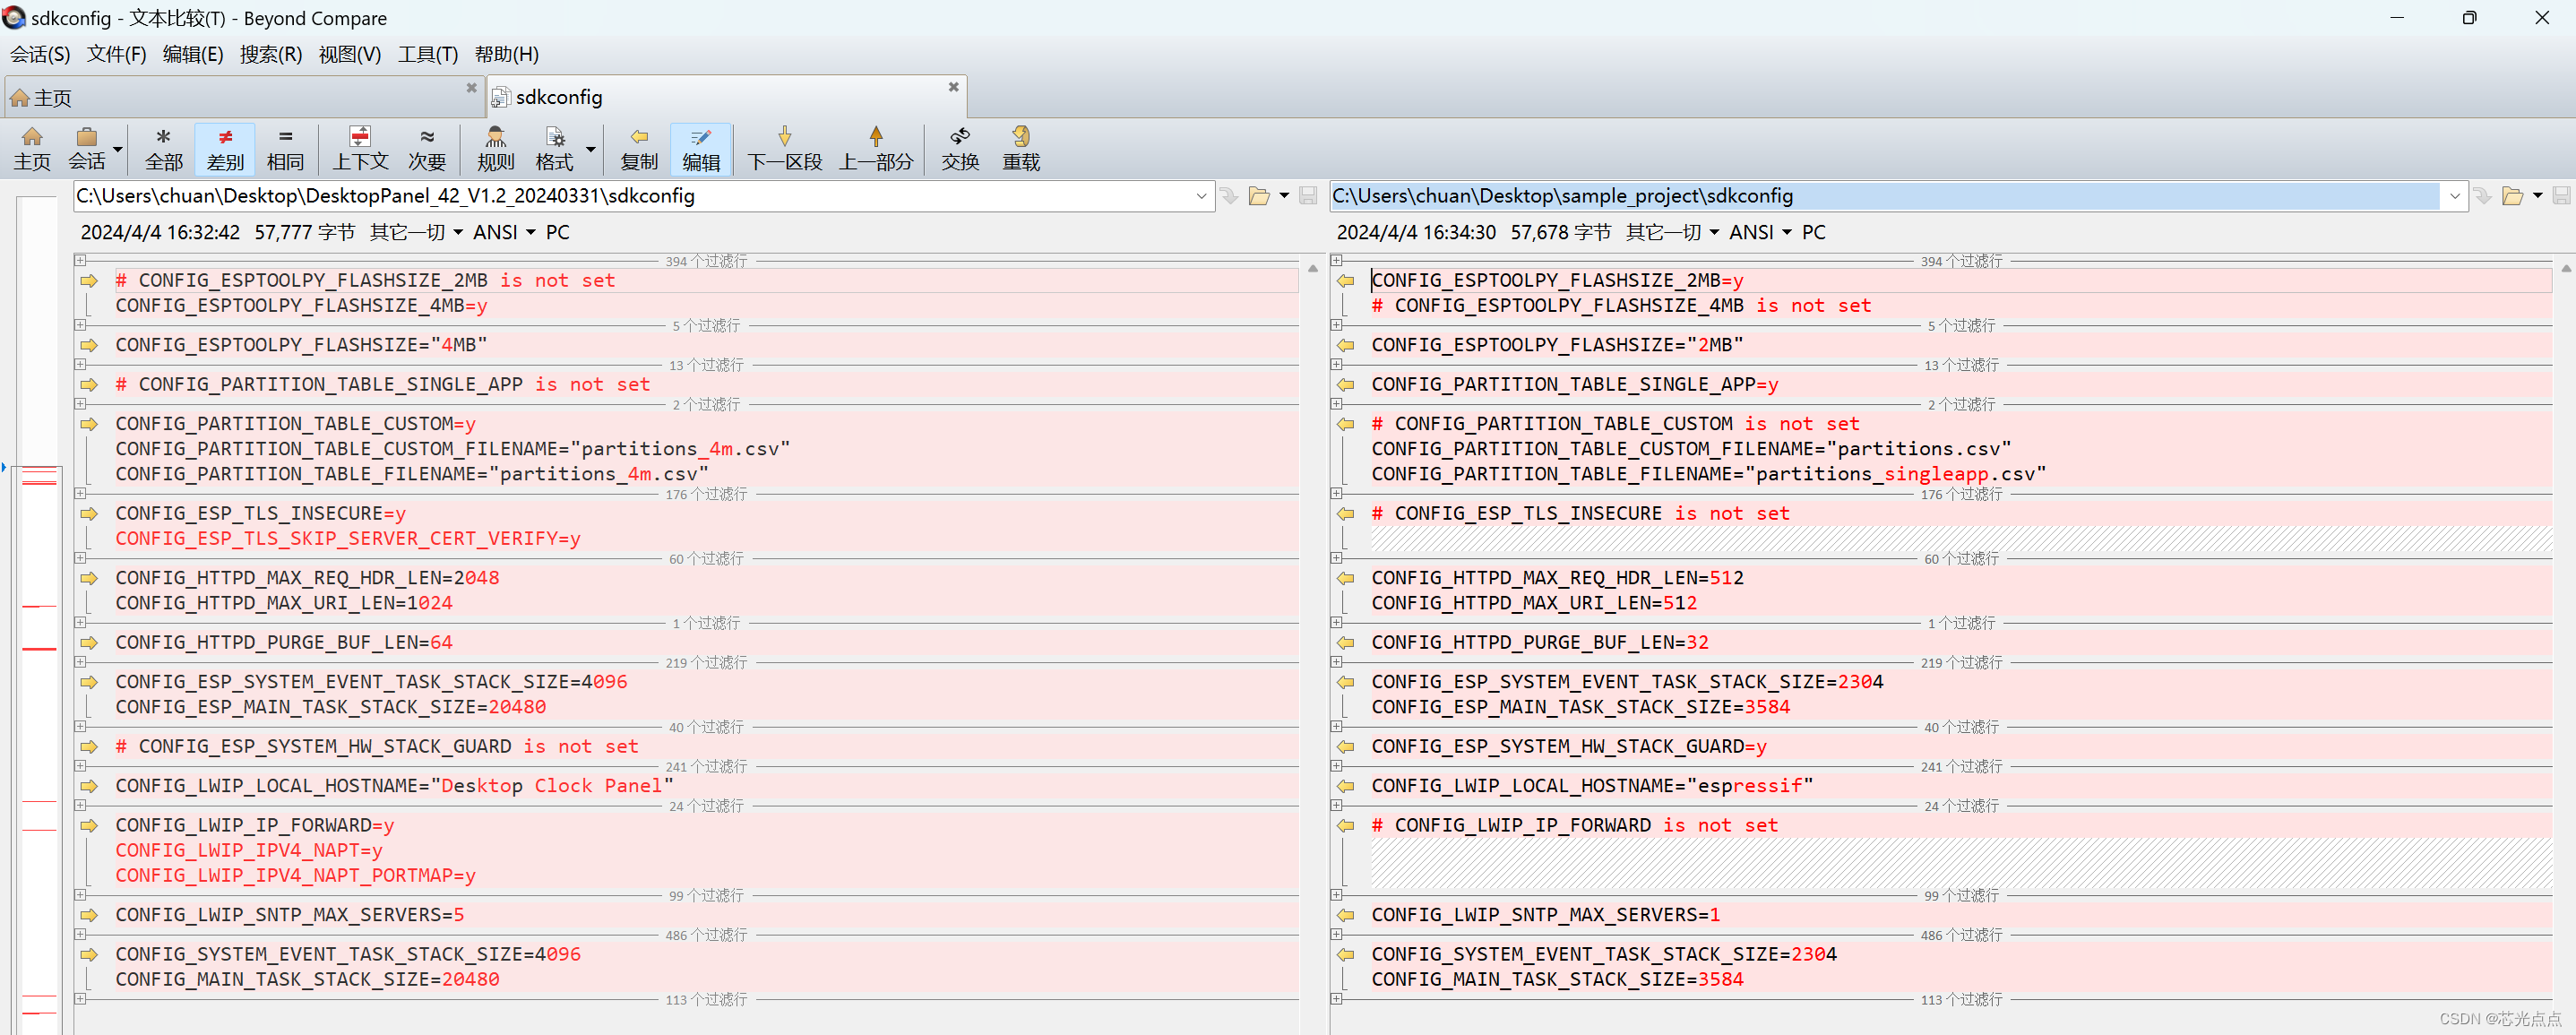Switch to the 主页 tab
Screen dimensions: 2576x1035
coord(52,98)
